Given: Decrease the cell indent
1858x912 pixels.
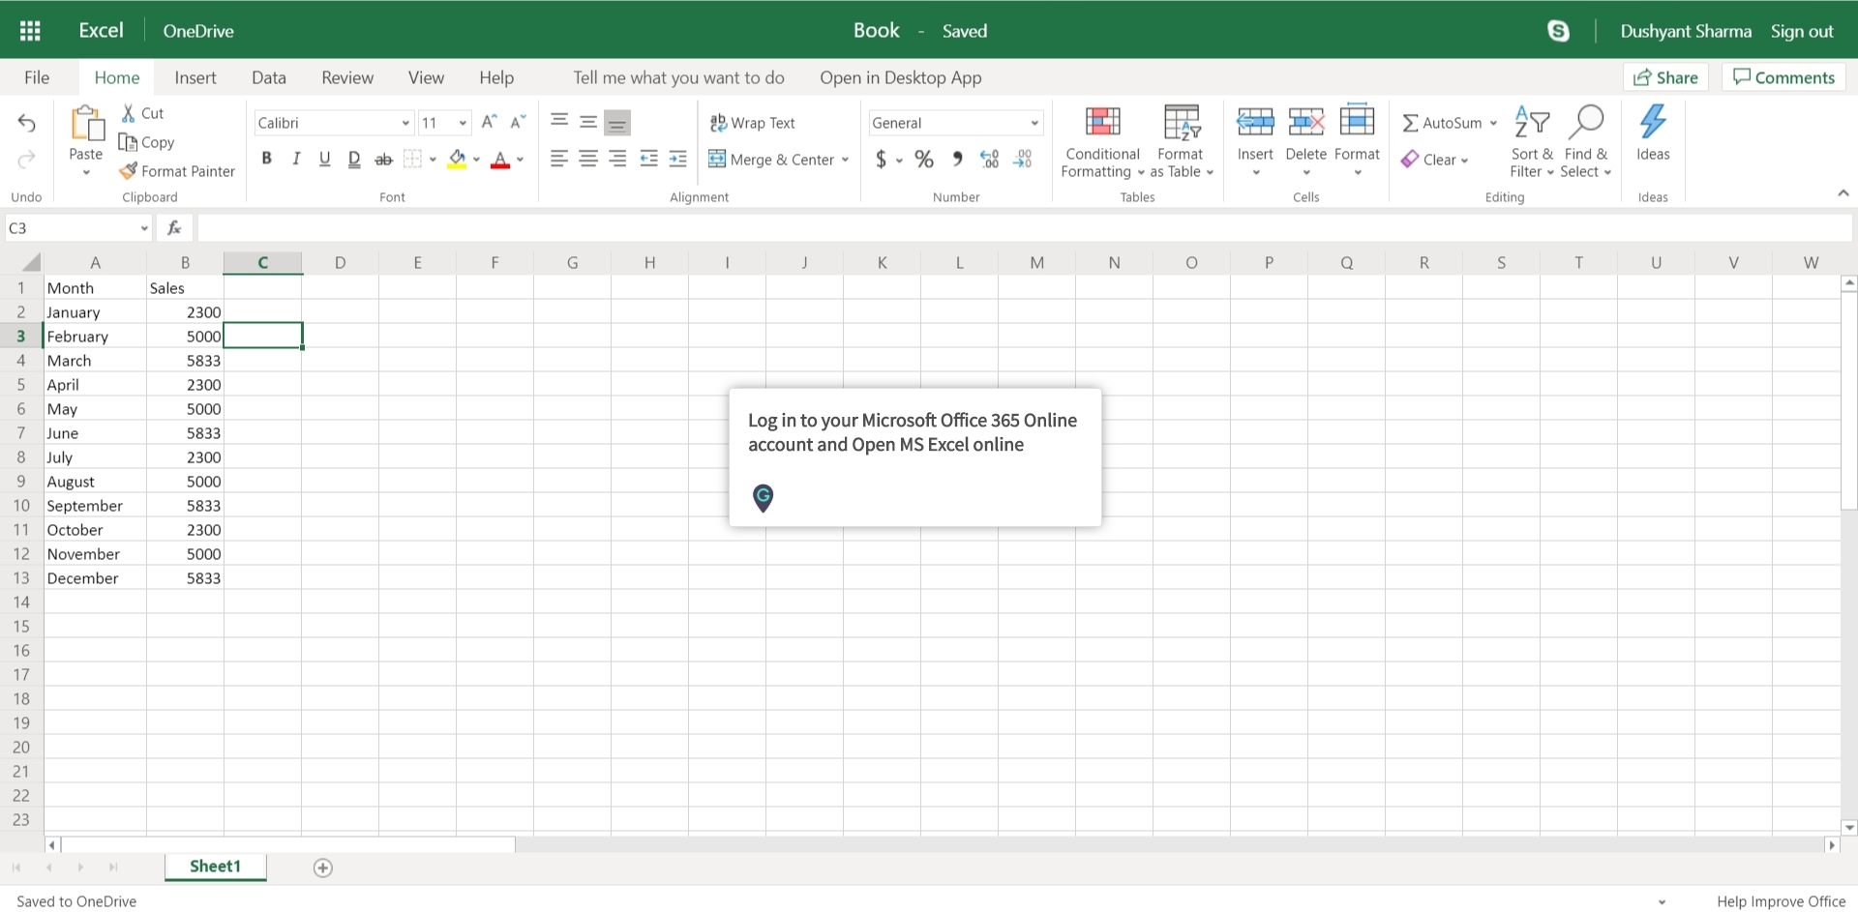Looking at the screenshot, I should coord(648,159).
